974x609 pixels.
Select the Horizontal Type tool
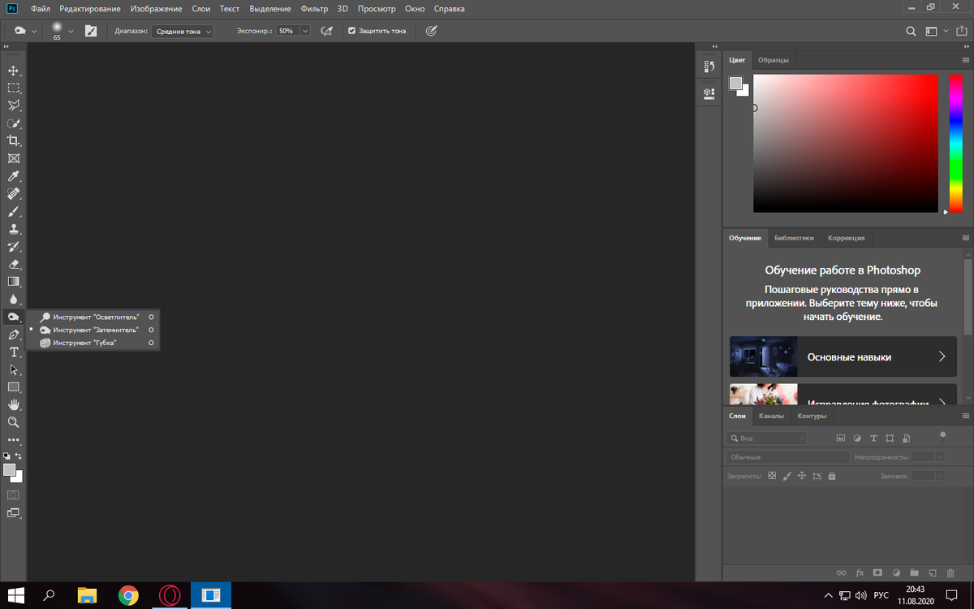click(x=13, y=352)
